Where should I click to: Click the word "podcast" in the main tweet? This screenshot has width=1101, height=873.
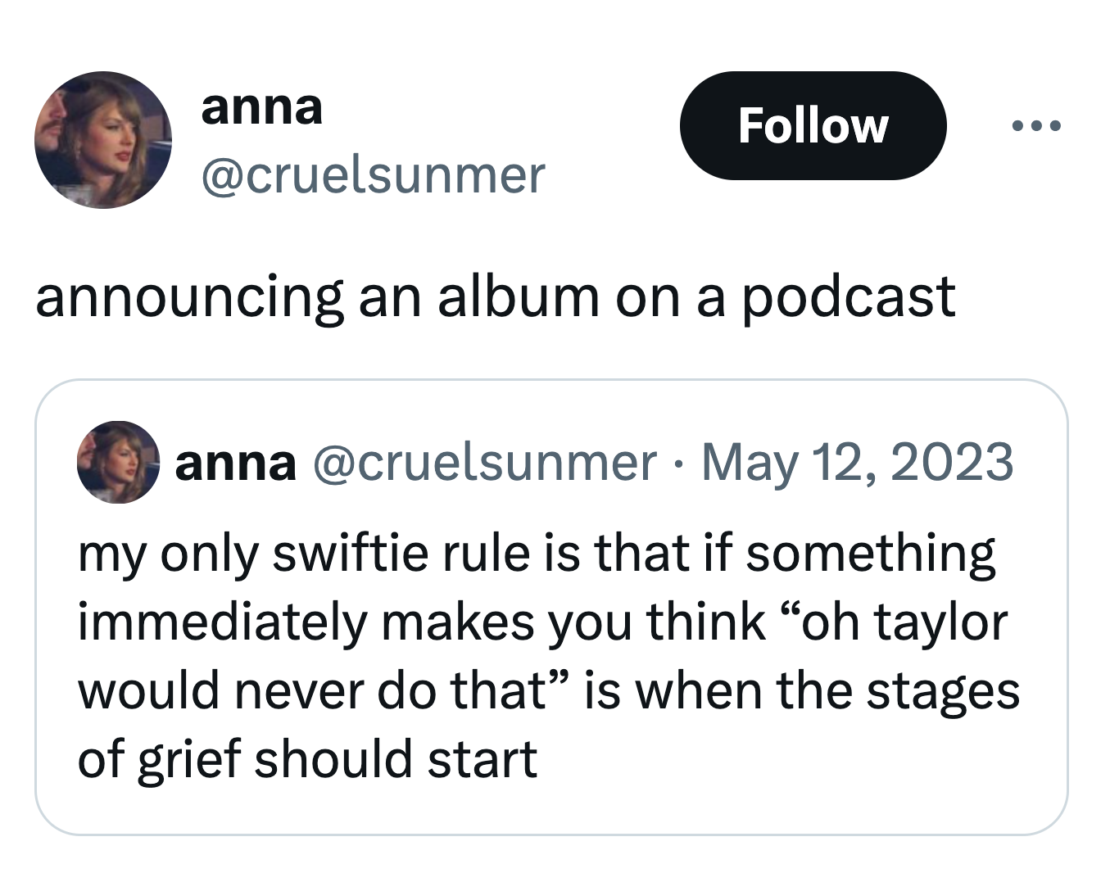coord(848,296)
